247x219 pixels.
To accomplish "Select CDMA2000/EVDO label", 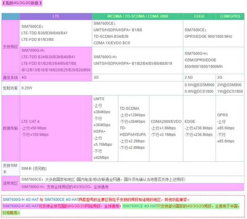I will 166,122.
